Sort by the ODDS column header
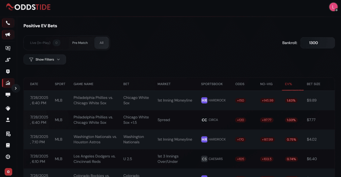Viewport: 341px width, 177px height. 240,84
